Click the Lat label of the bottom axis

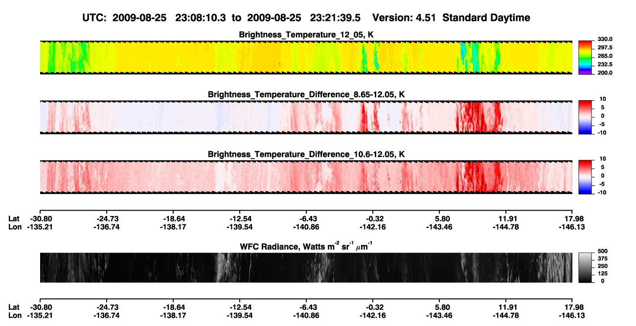(x=14, y=307)
